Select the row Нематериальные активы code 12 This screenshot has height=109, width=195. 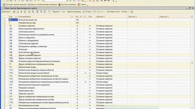(96, 105)
